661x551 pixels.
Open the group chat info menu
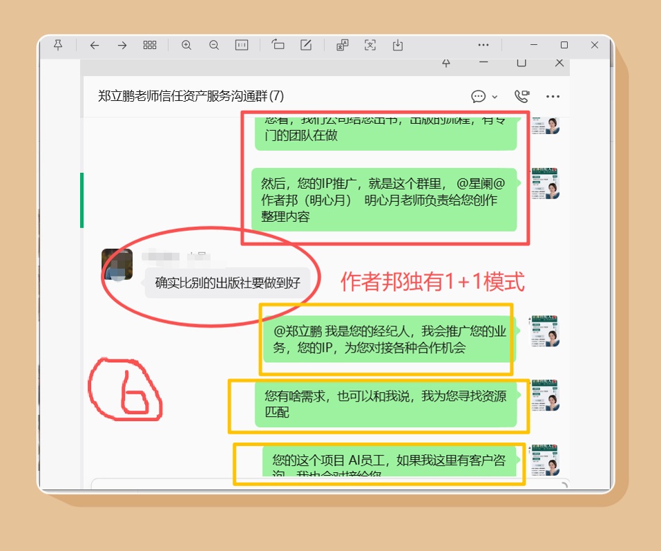click(x=553, y=96)
